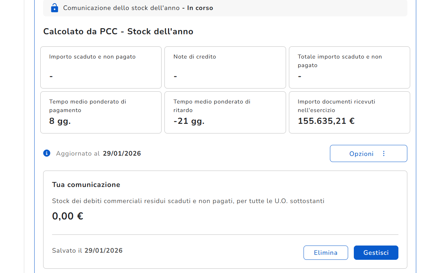Select the Importo scaduto e non pagato card
Image resolution: width=438 pixels, height=273 pixels.
tap(101, 67)
